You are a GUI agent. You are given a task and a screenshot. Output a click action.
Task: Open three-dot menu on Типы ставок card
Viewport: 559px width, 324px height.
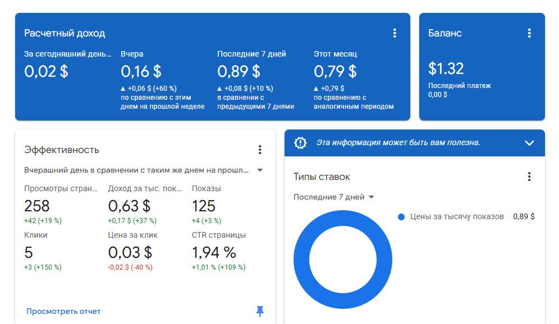(x=529, y=177)
